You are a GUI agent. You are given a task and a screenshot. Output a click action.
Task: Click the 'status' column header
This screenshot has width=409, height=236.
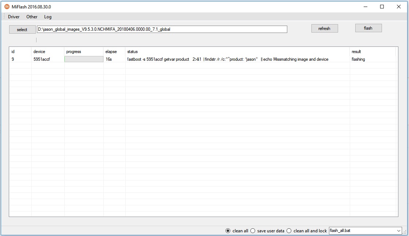click(x=132, y=52)
